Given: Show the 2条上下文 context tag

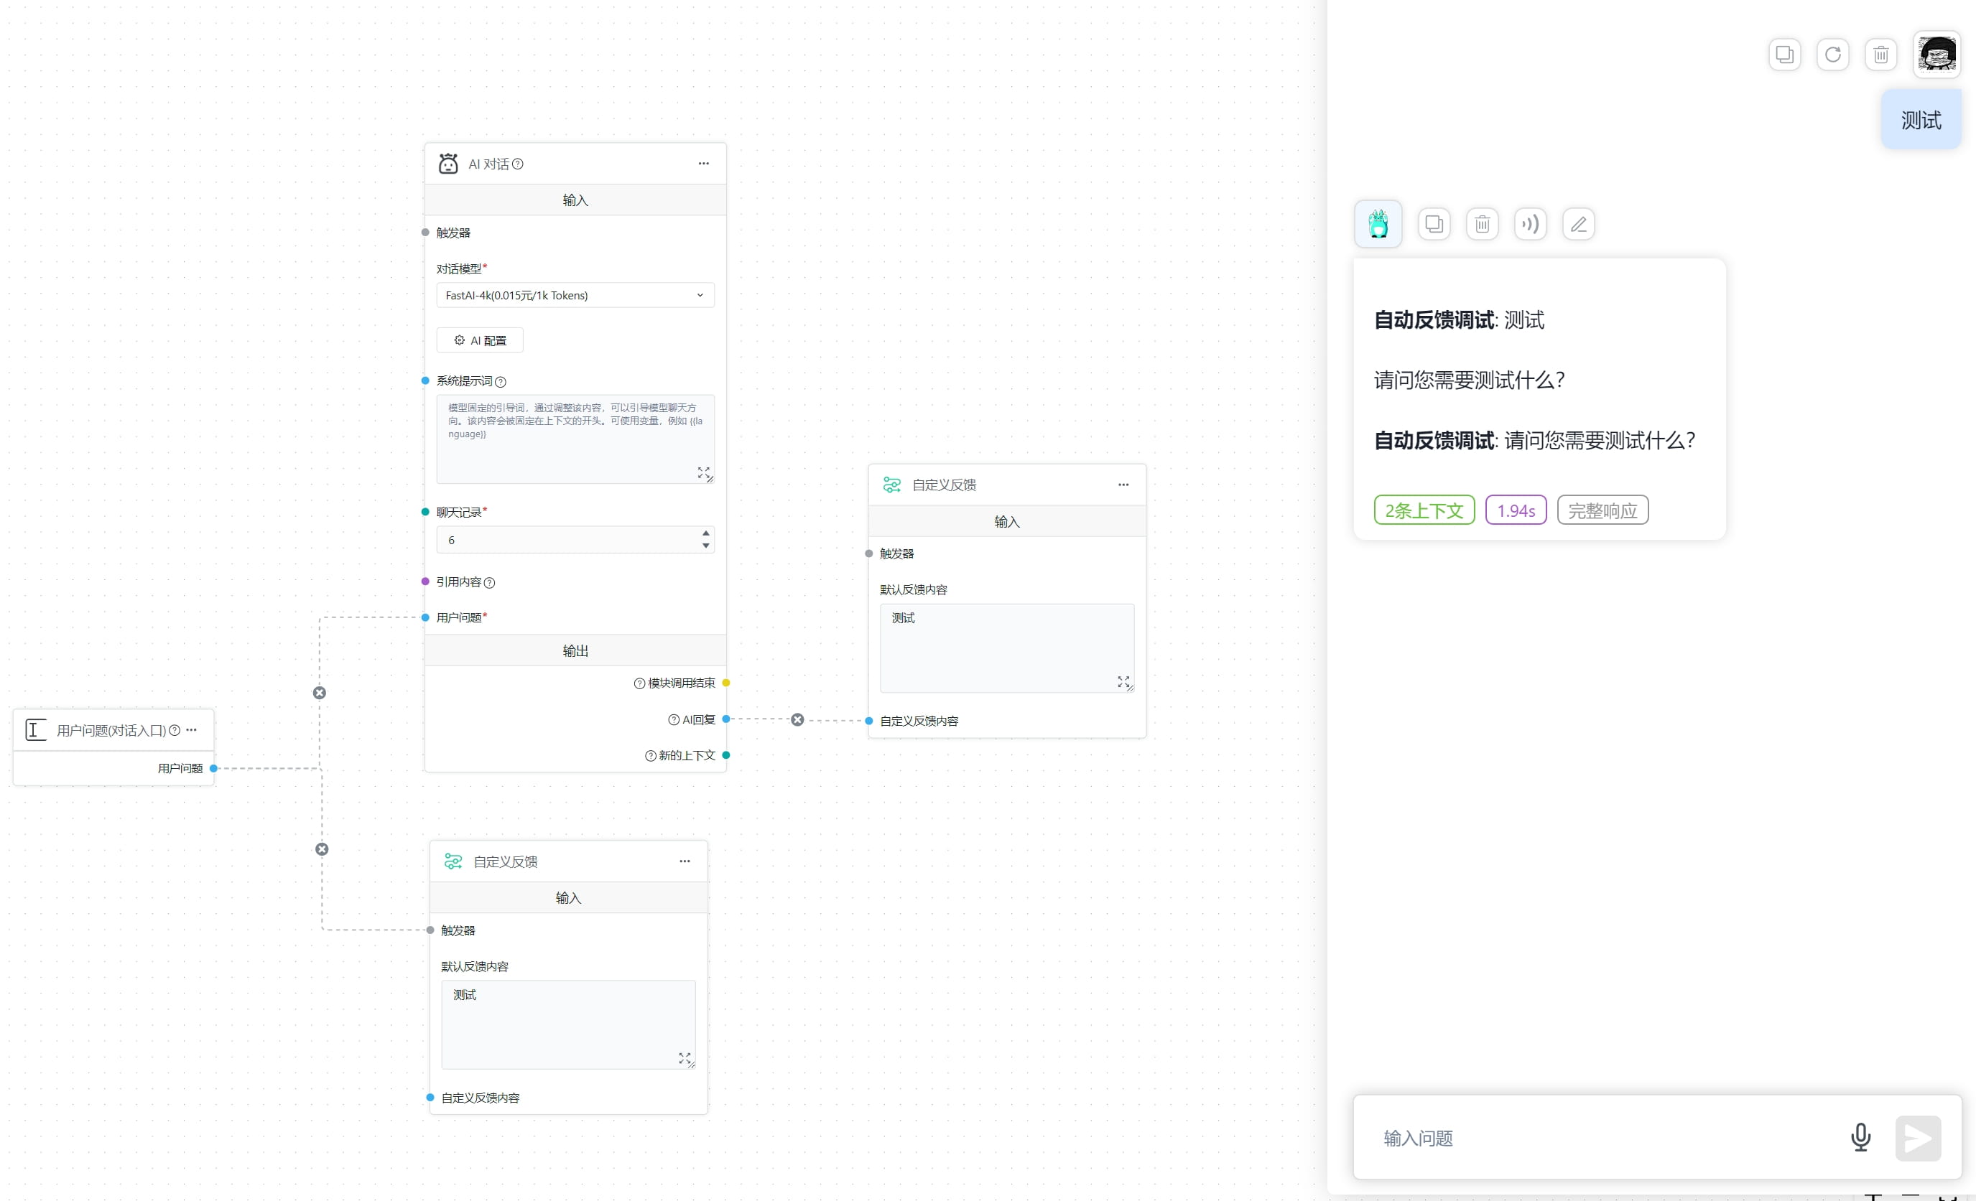Looking at the screenshot, I should (x=1424, y=510).
